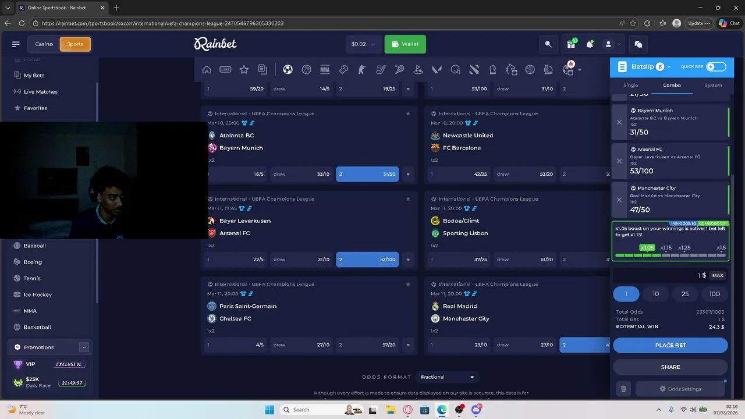The image size is (745, 419).
Task: Select the Counter-Strike shooter icon
Action: pyautogui.click(x=362, y=70)
